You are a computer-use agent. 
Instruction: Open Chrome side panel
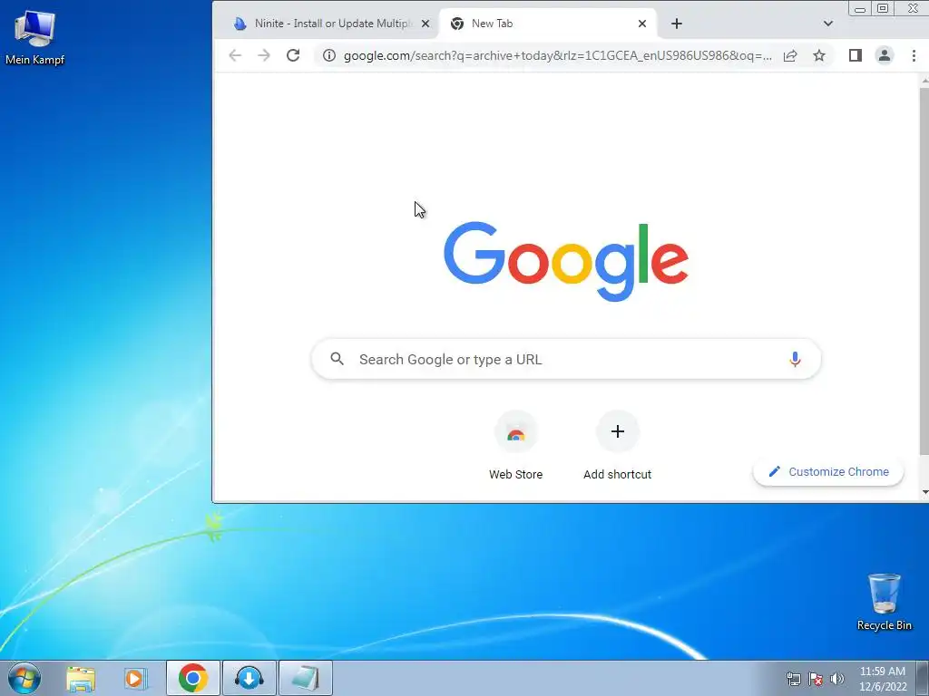[855, 55]
